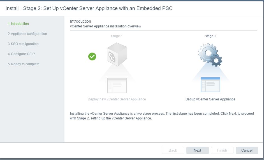Click the Introduction heading in main panel
Viewport: 264px width, 160px height.
(x=80, y=21)
